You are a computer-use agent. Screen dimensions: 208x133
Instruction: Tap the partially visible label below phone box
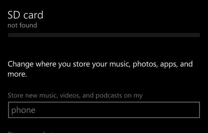coord(30,132)
